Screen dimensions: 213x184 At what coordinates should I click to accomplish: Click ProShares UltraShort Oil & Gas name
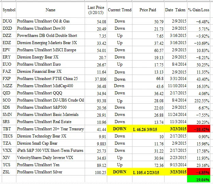point(51,21)
